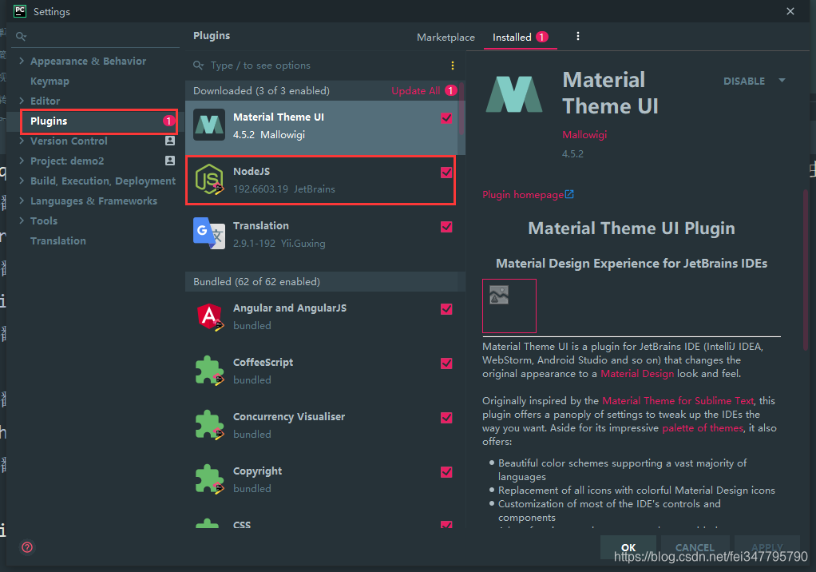The width and height of the screenshot is (816, 572).
Task: Open the Mallowigi vendor link
Action: point(584,135)
